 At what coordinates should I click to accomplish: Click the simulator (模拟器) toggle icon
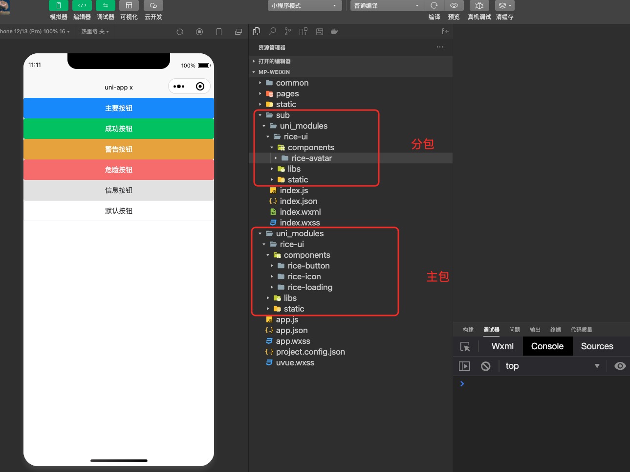pyautogui.click(x=59, y=5)
